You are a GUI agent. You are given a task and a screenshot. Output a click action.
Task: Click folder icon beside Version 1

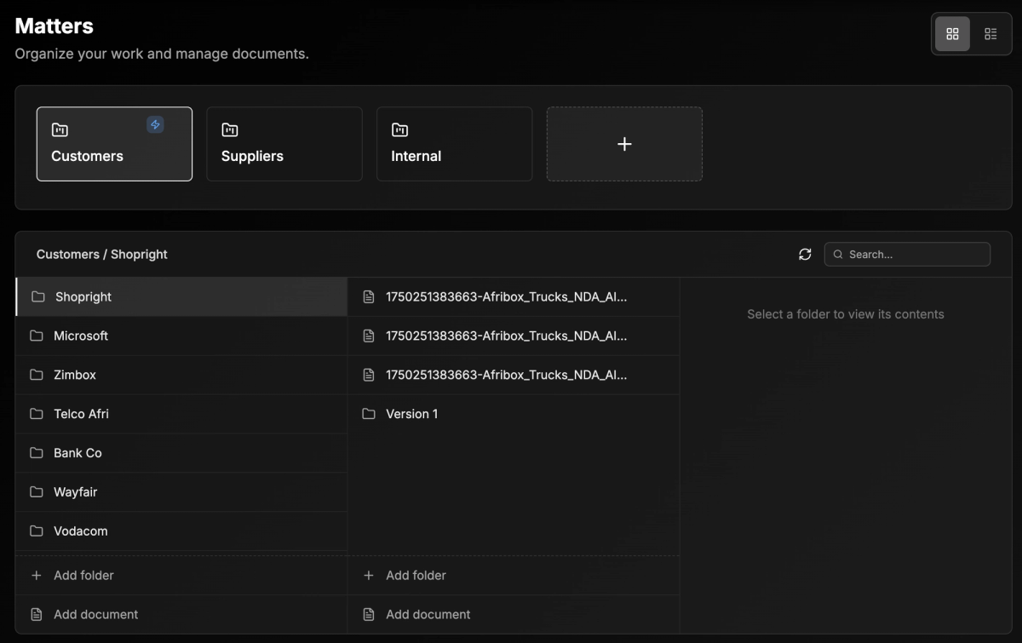coord(369,414)
